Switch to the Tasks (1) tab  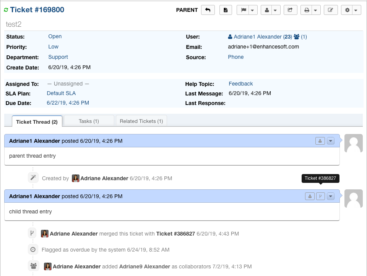coord(89,121)
